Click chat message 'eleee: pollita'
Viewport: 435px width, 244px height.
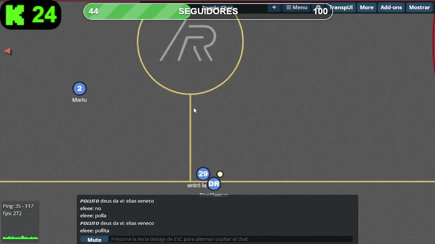pyautogui.click(x=95, y=230)
